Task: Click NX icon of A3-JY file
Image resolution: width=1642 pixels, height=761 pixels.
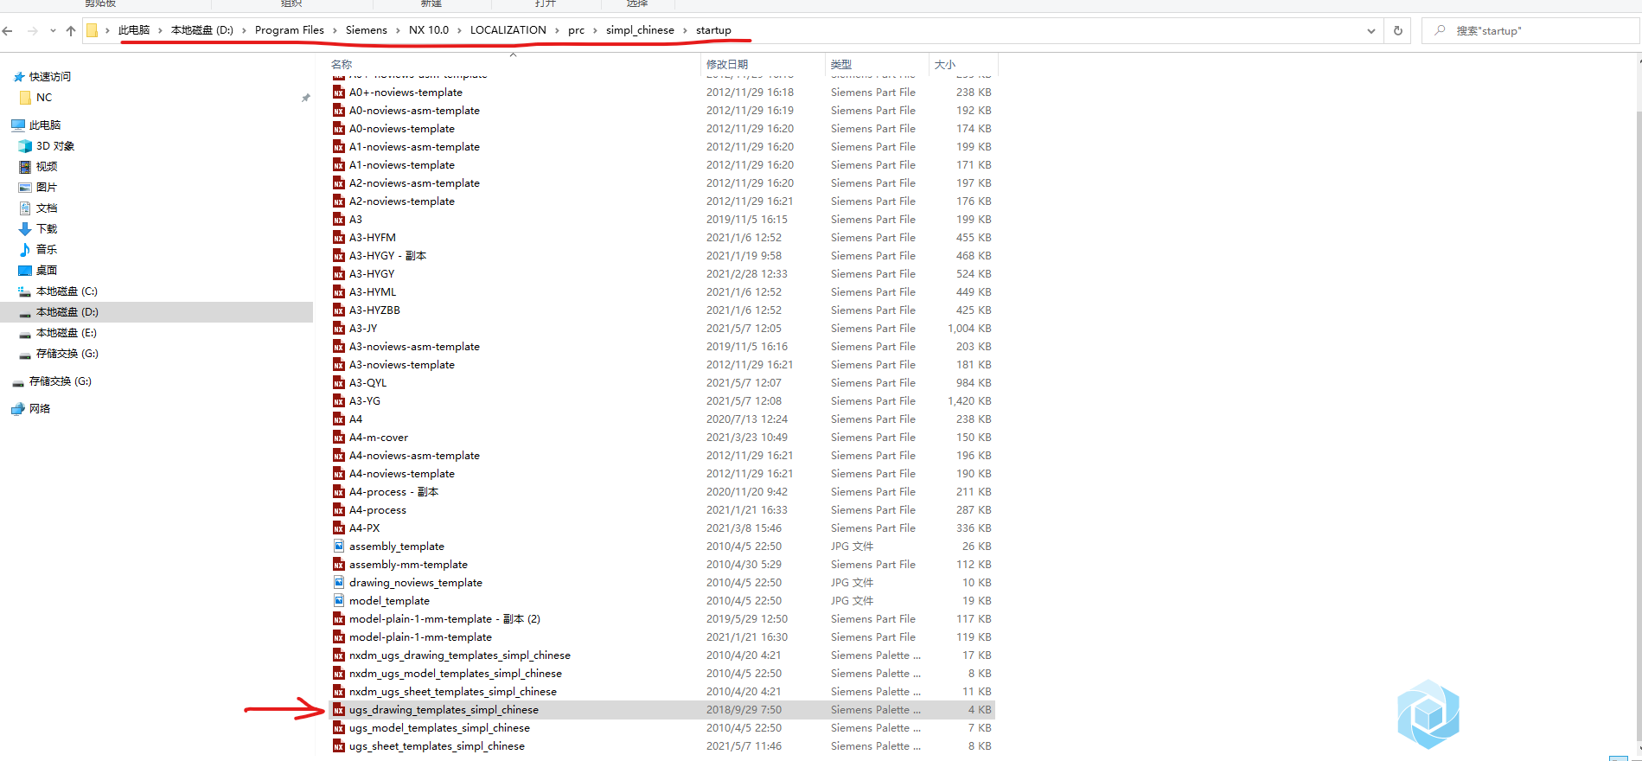Action: coord(339,329)
